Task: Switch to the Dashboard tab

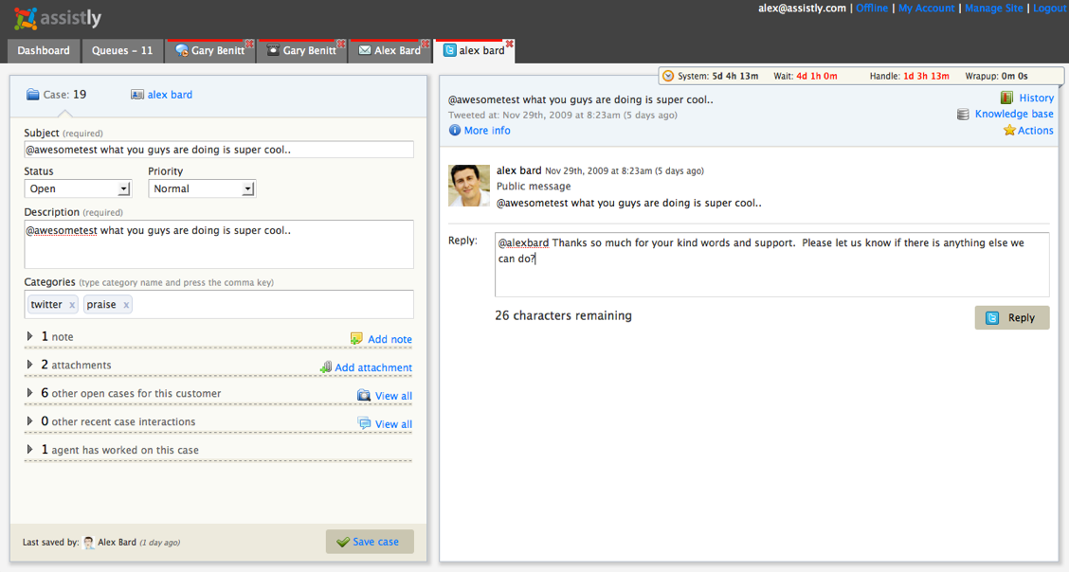Action: (44, 51)
